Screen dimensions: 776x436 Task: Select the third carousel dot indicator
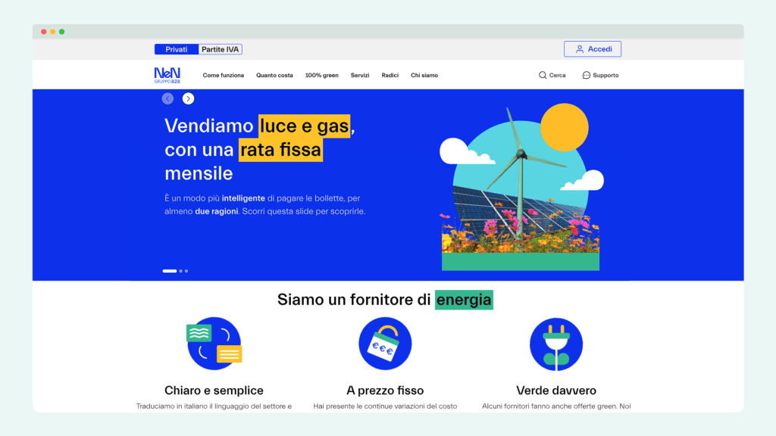point(186,271)
